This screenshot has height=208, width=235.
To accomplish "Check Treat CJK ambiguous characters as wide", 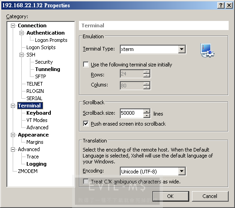I will [86, 181].
